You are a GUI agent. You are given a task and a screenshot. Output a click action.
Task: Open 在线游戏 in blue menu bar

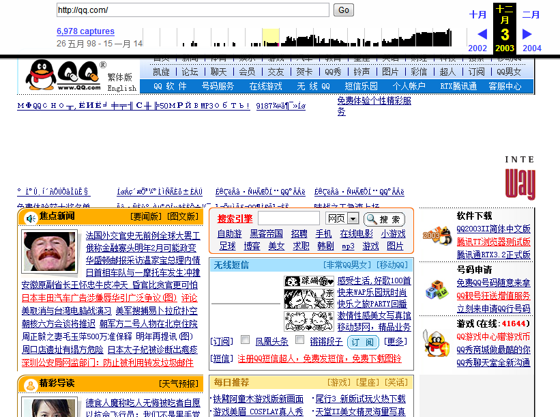tap(265, 86)
